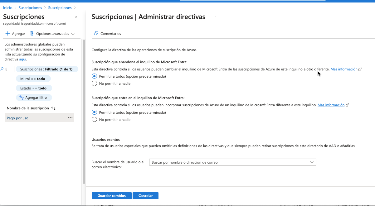Click the Agregar plus icon
The height and width of the screenshot is (206, 375).
pyautogui.click(x=7, y=34)
